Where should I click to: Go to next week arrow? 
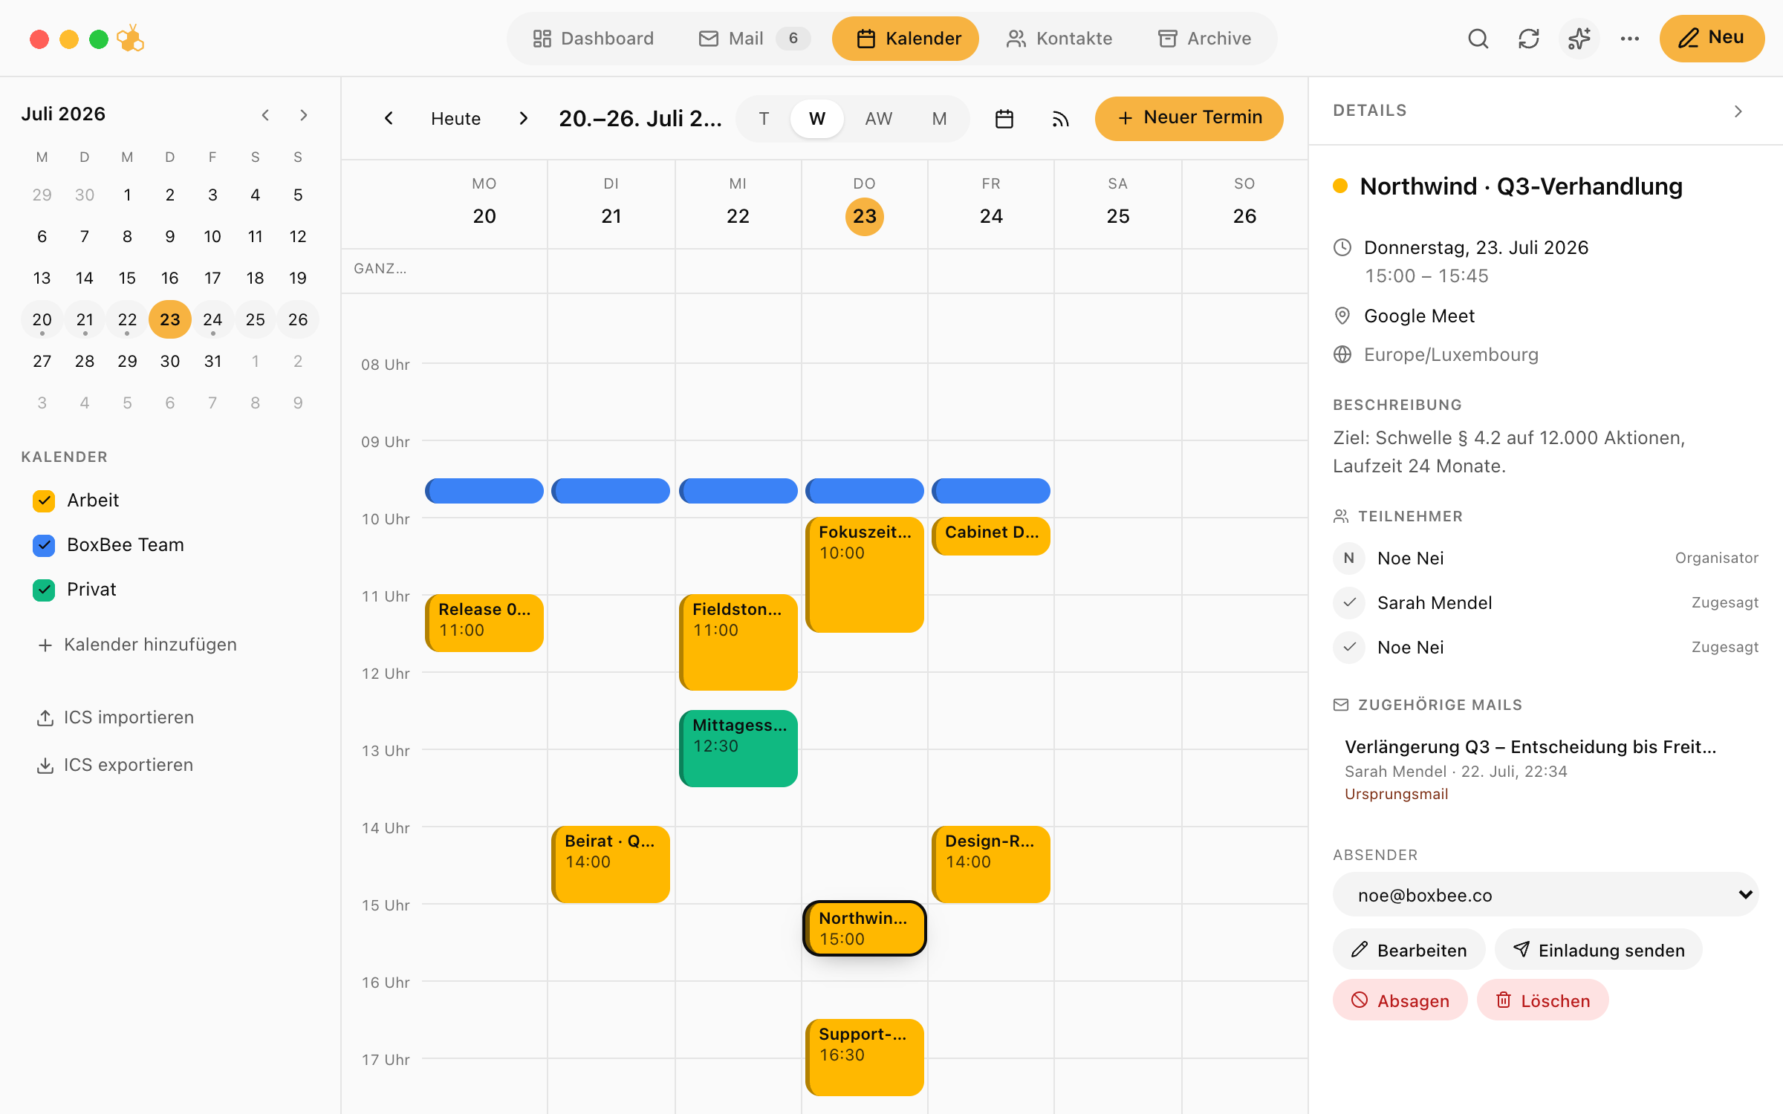click(524, 119)
